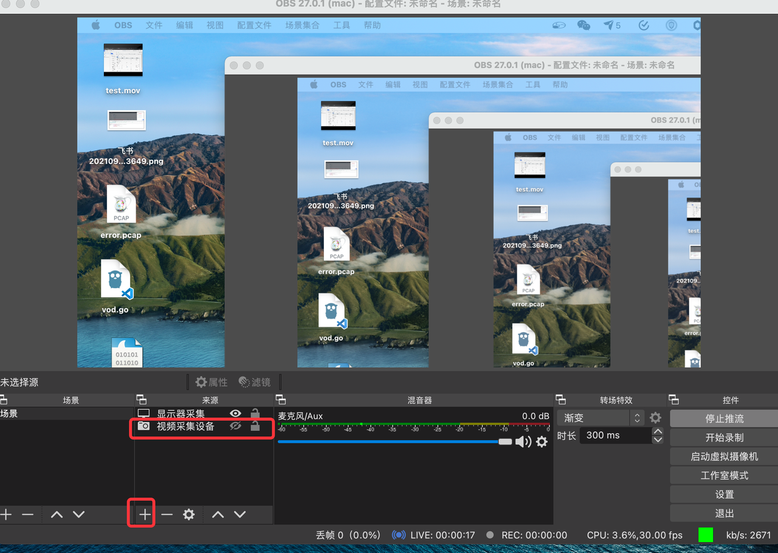The width and height of the screenshot is (778, 553).
Task: Click the 滤镜 button above the docks
Action: pos(254,382)
